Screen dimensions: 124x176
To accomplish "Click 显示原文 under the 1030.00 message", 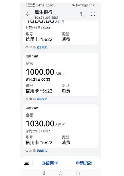I will point(42,151).
